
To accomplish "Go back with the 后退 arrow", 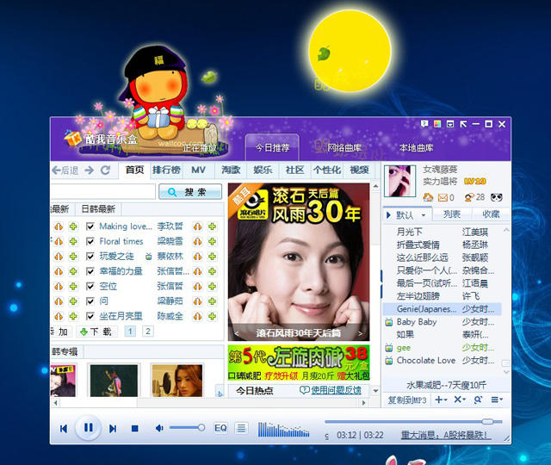I will click(x=65, y=170).
